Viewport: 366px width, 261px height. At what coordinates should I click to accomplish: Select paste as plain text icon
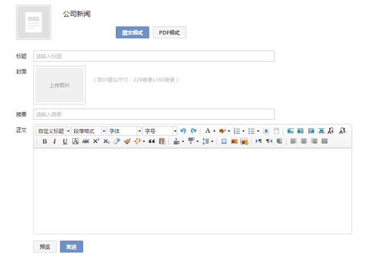162,141
